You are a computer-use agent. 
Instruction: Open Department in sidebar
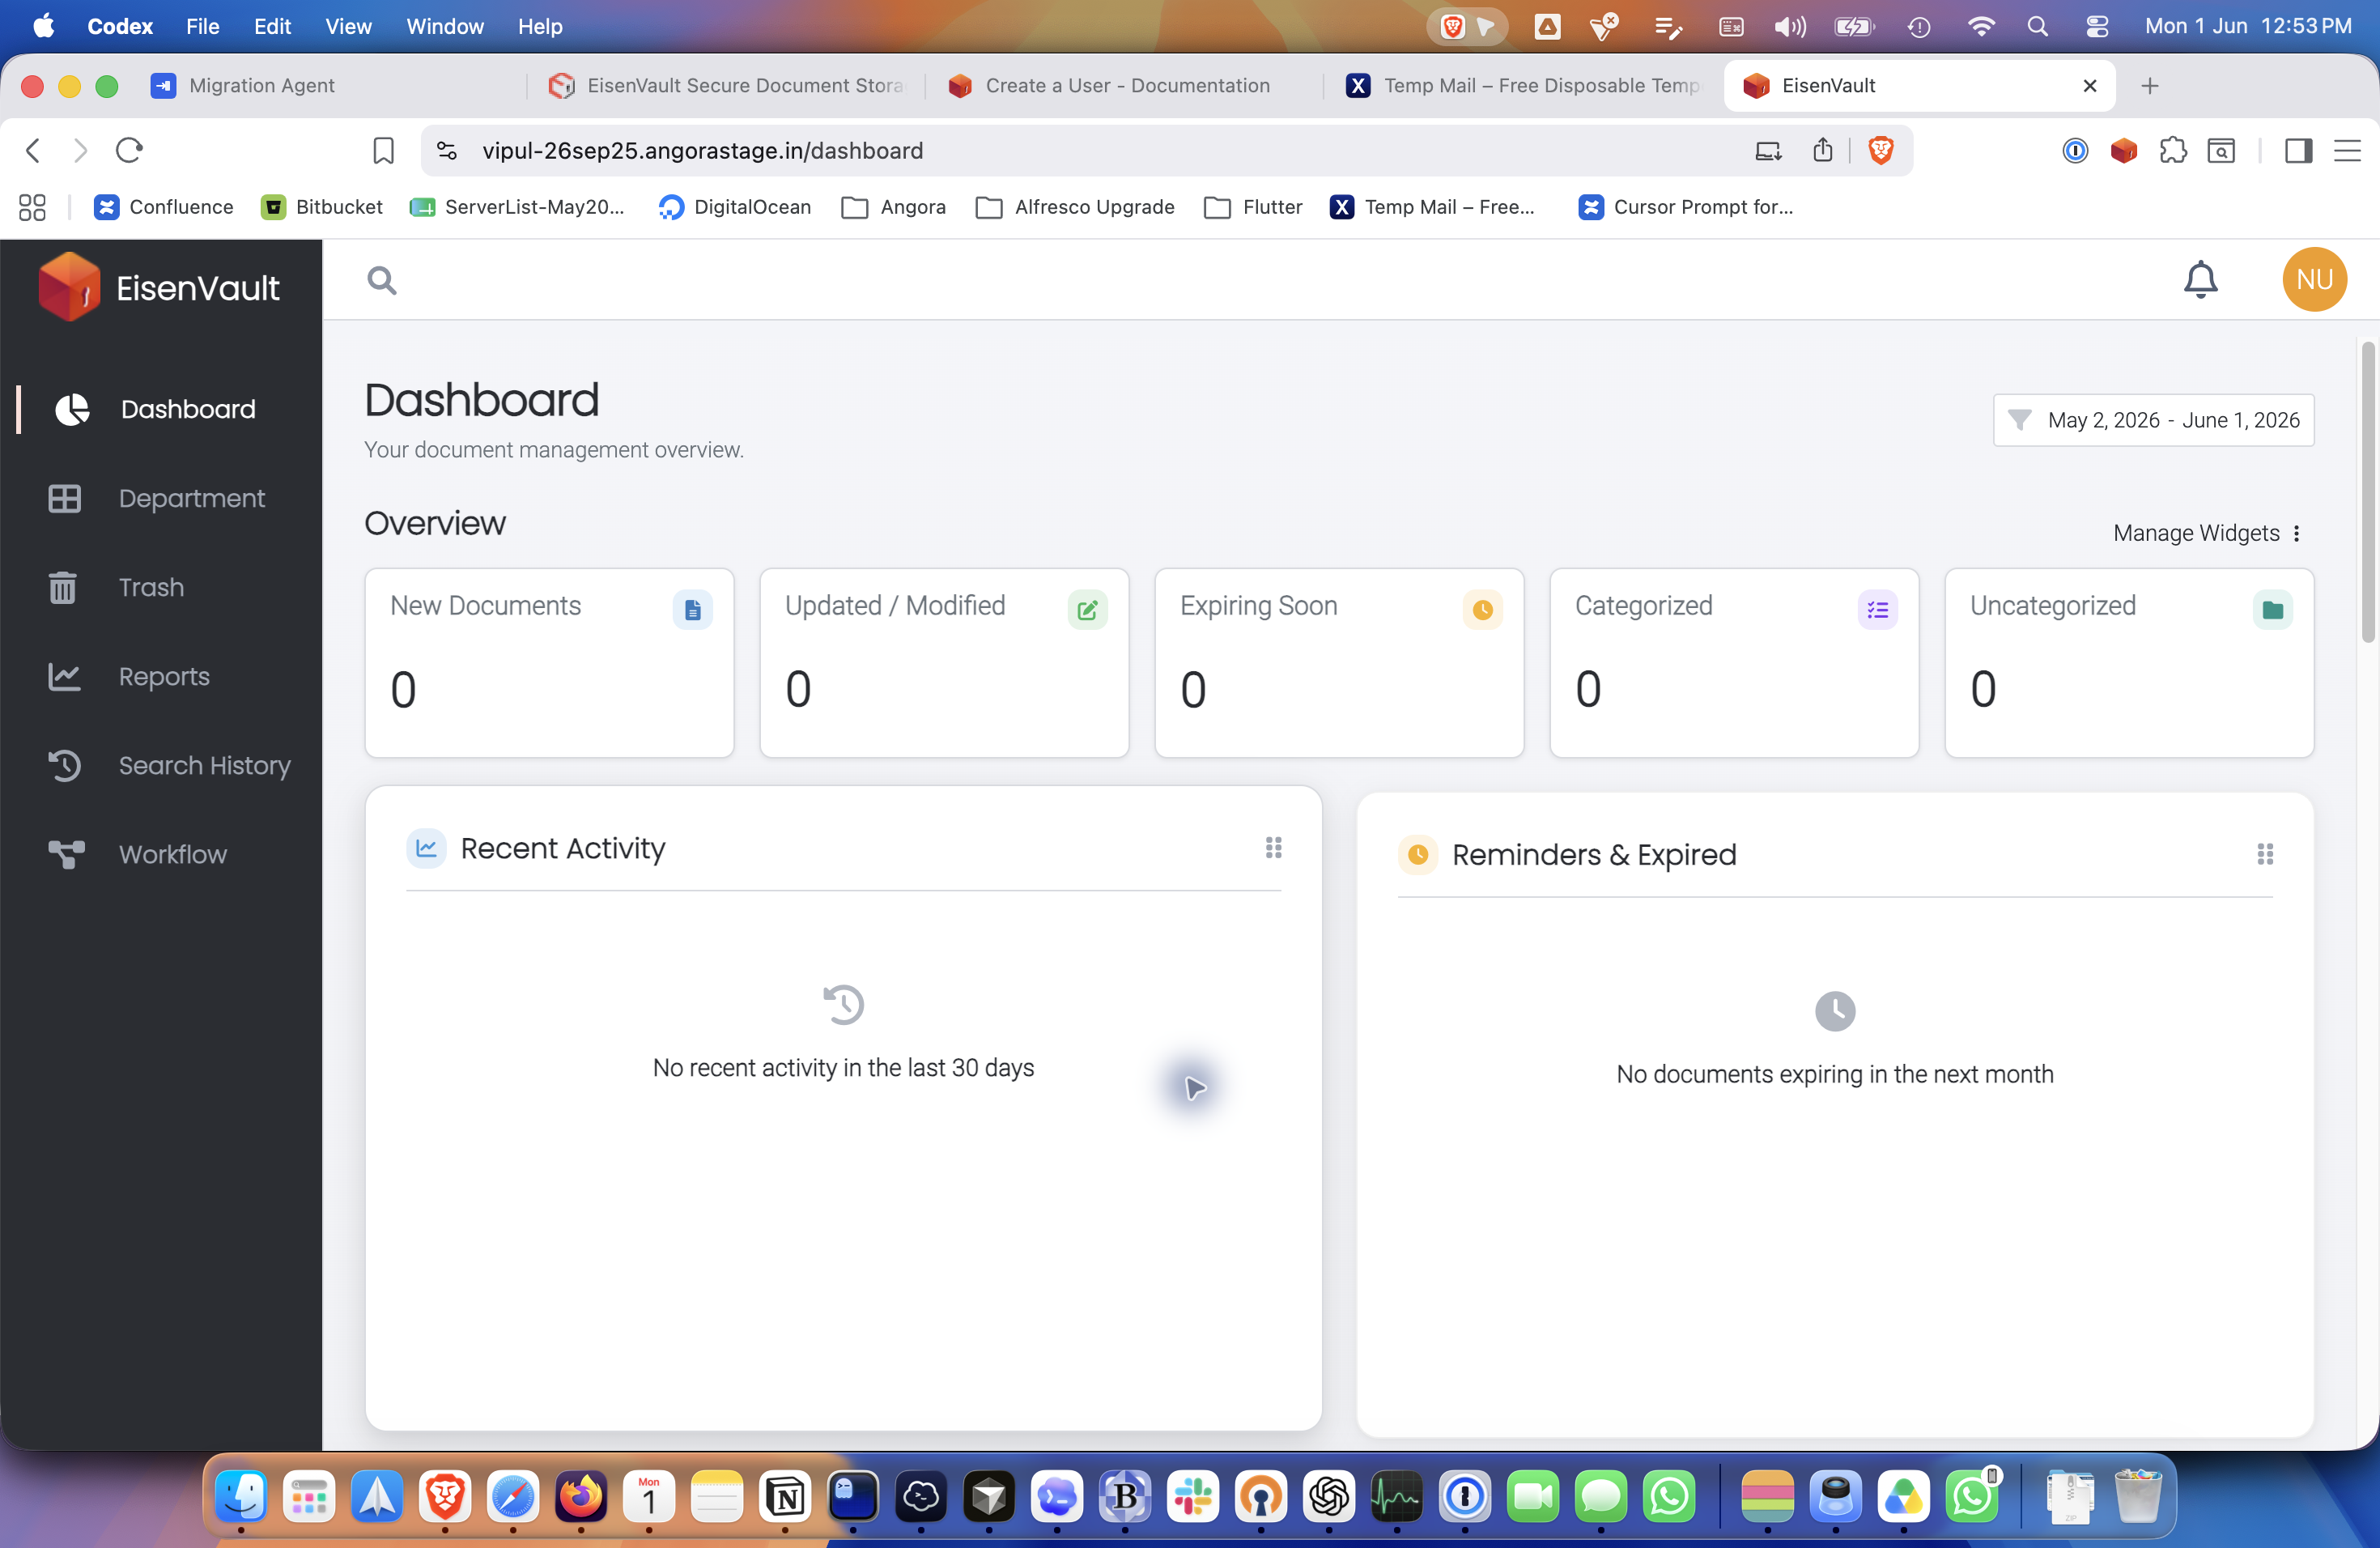tap(161, 498)
